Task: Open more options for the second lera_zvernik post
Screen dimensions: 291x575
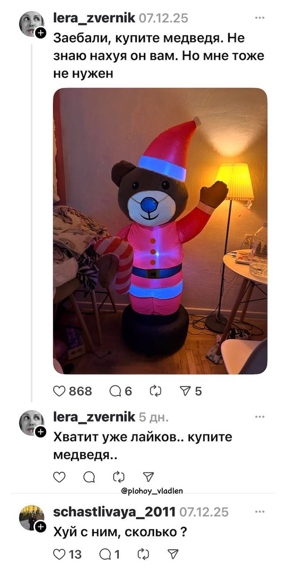Action: [x=260, y=417]
